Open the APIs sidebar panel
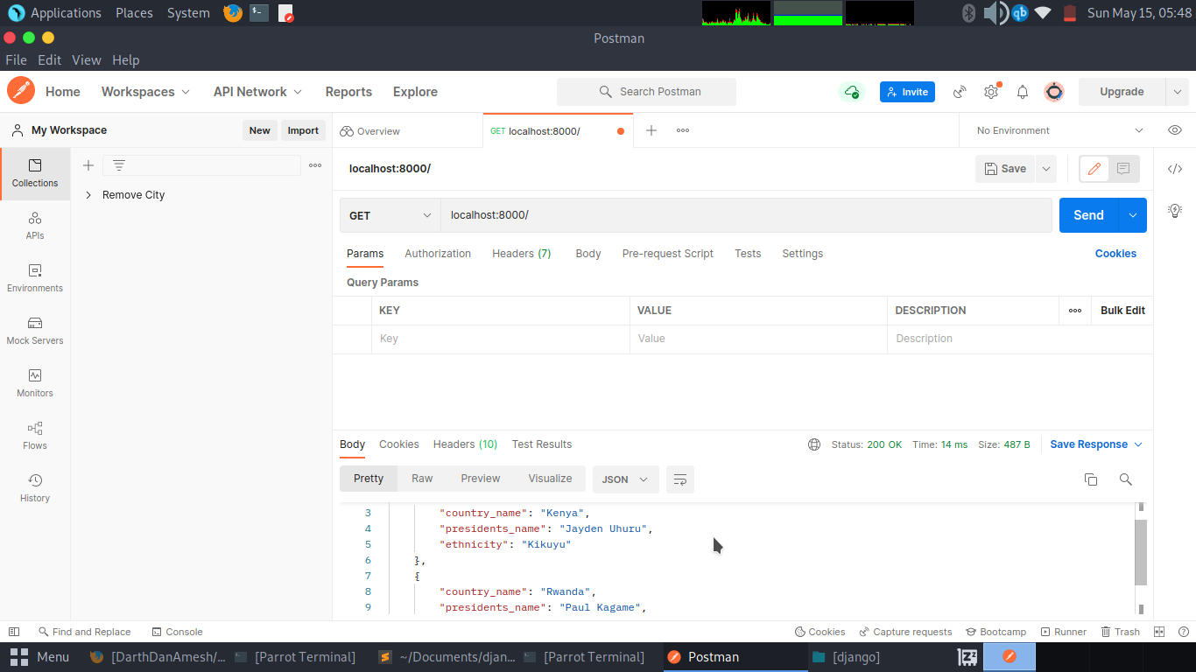 (x=35, y=226)
